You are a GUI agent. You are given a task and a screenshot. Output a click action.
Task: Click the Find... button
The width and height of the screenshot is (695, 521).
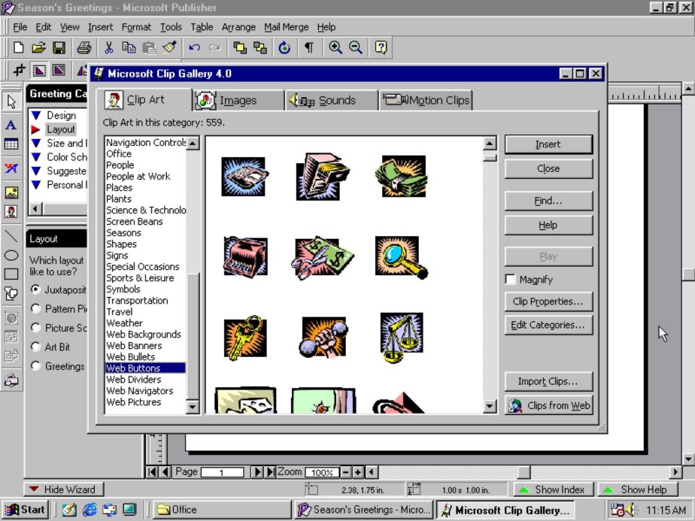point(548,201)
